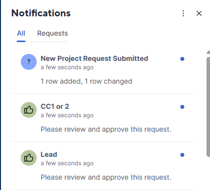
Task: Click the thumbs-up icon beside CC1 or 2
Action: tap(29, 110)
